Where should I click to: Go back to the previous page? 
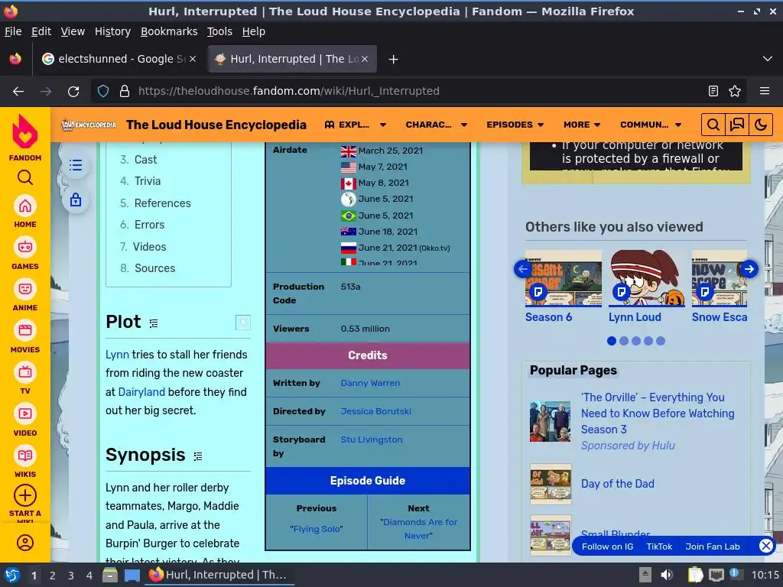pos(18,92)
